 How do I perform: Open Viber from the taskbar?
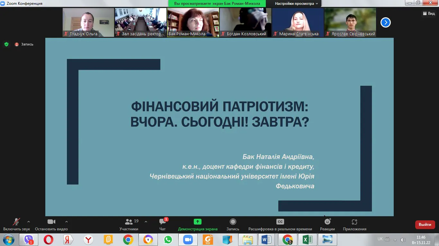[29, 240]
